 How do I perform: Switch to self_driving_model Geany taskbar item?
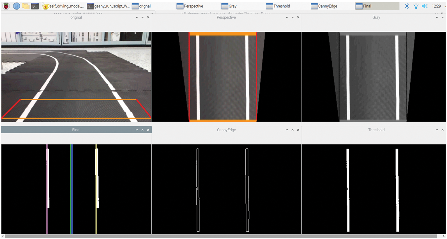tap(64, 6)
